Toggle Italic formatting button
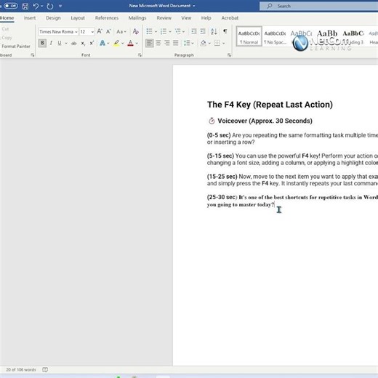The image size is (378, 378). [x=51, y=43]
